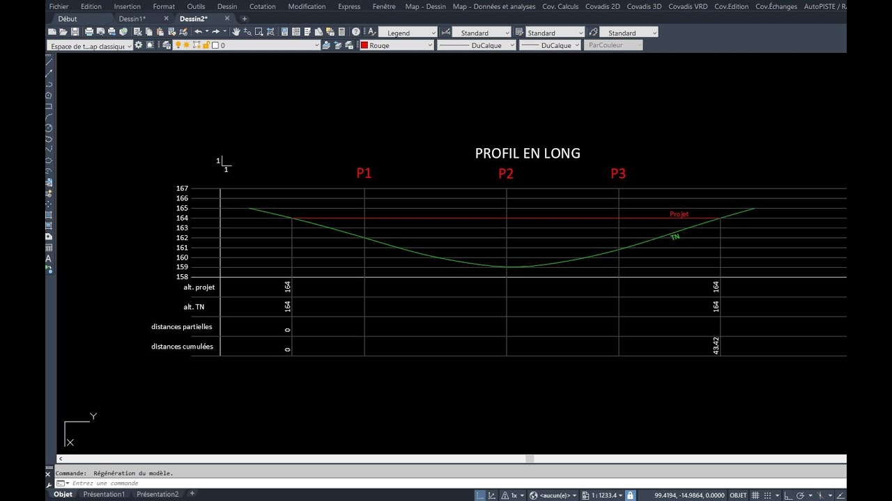Click the Objet model tab
Viewport: 892px width, 501px height.
(x=63, y=494)
